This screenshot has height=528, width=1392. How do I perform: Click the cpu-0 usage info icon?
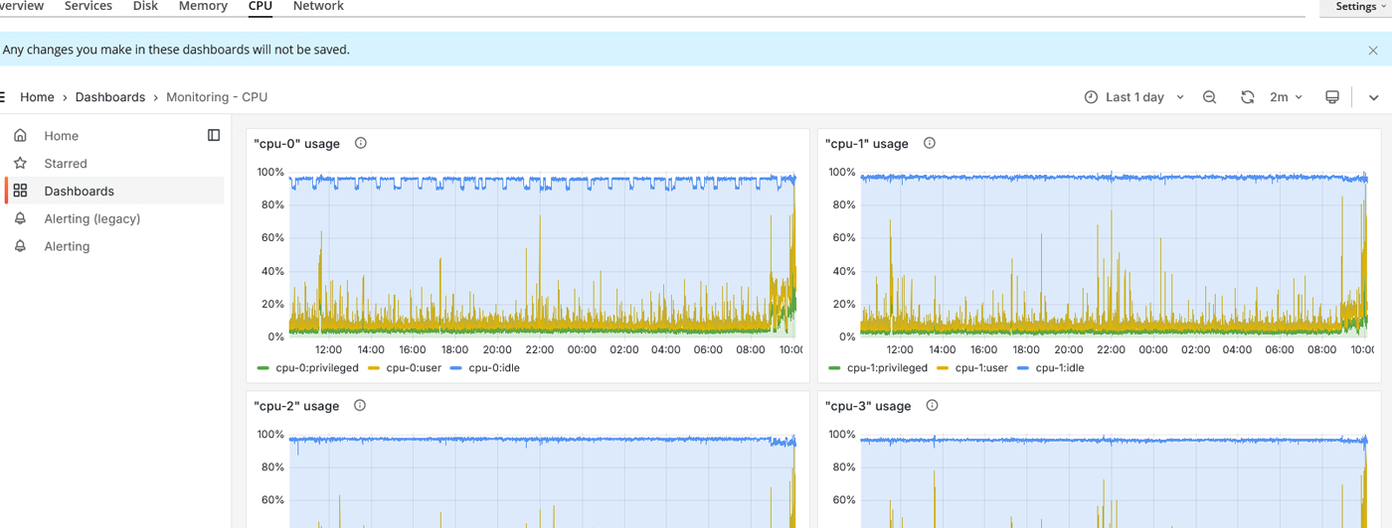coord(361,143)
